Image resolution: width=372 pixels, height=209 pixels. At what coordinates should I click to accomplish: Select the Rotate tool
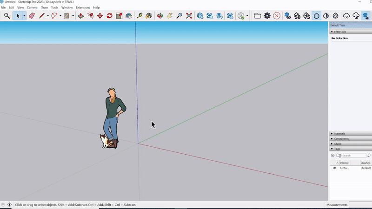(109, 16)
